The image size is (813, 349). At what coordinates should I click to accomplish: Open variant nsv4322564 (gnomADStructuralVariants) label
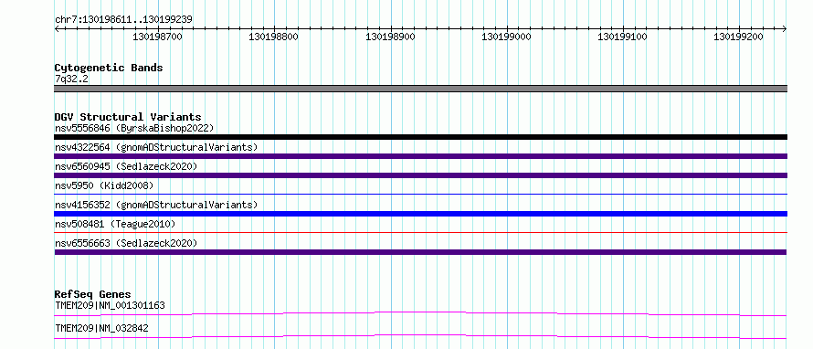(156, 147)
